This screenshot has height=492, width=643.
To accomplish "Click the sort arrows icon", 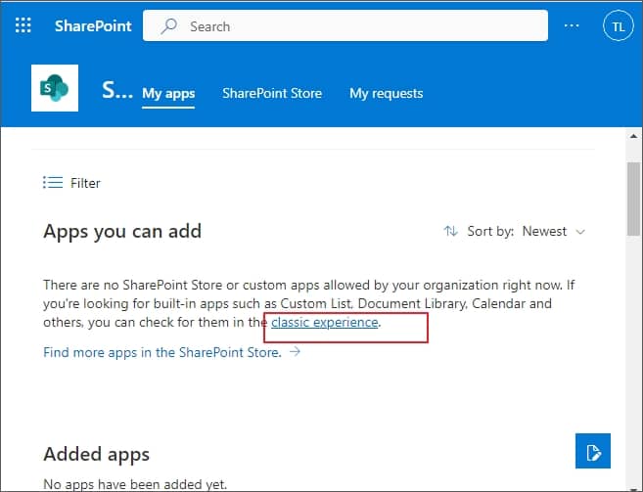I will (450, 231).
